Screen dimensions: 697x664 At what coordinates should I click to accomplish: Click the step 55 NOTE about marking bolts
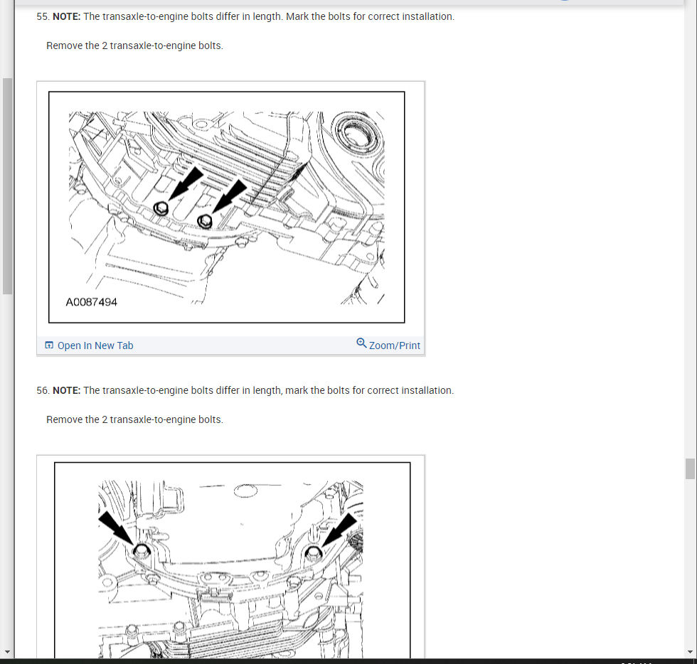245,16
